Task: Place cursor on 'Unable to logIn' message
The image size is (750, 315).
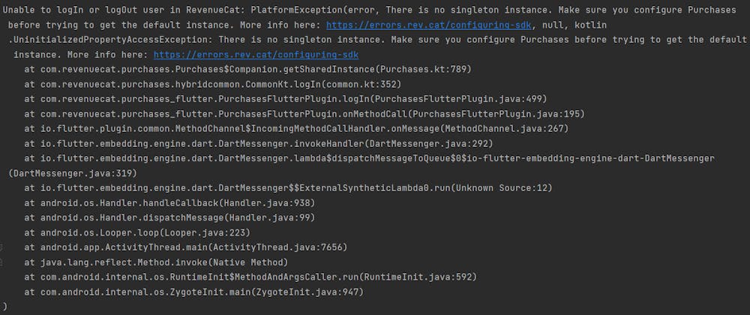Action: (45, 10)
